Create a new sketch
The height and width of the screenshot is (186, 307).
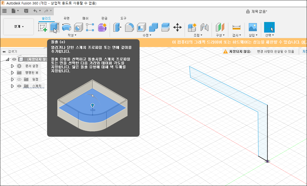[43, 27]
